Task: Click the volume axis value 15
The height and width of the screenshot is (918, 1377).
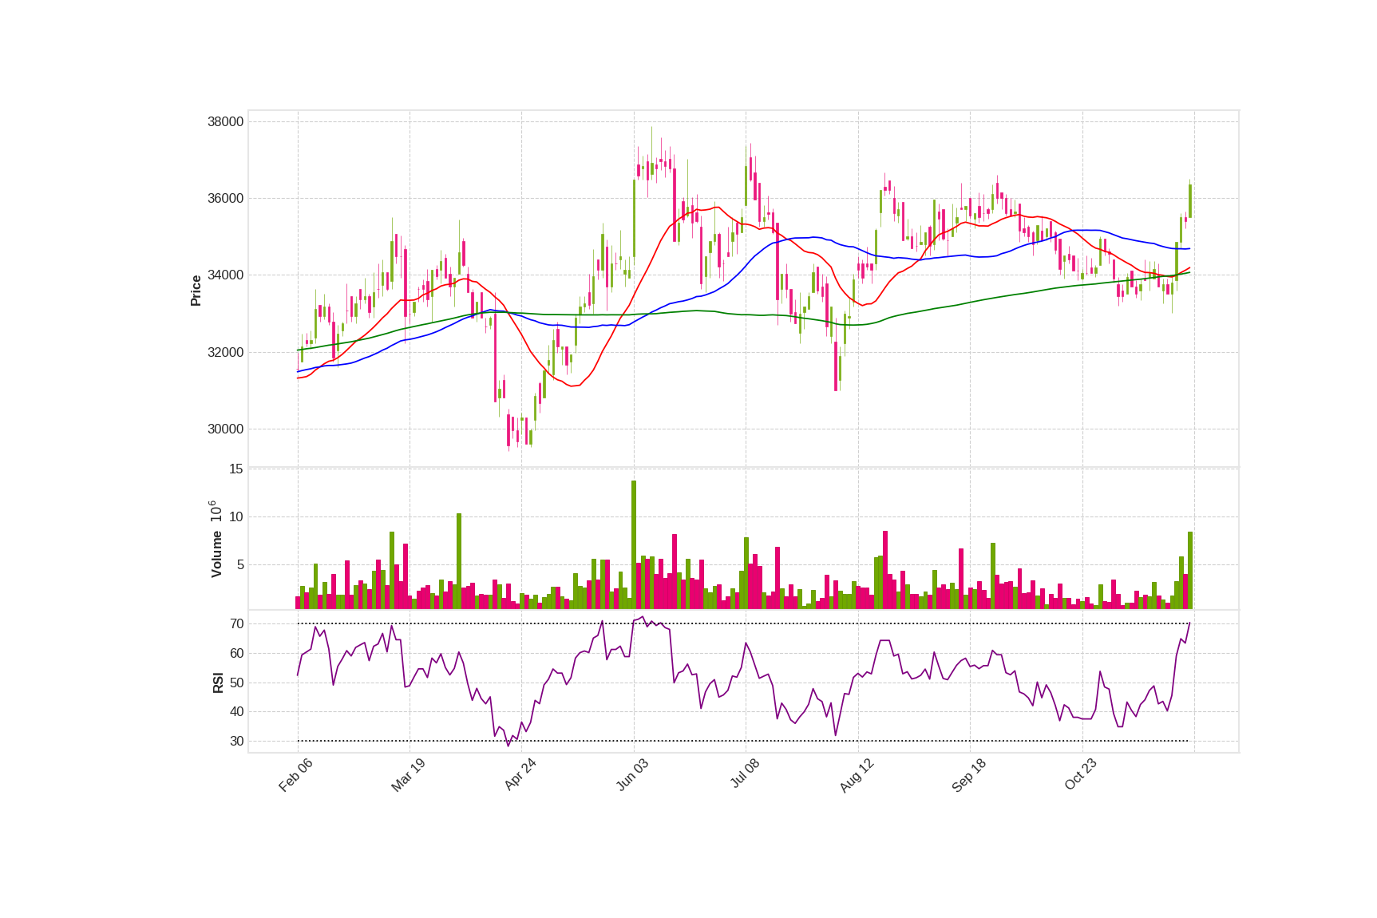Action: pyautogui.click(x=236, y=469)
